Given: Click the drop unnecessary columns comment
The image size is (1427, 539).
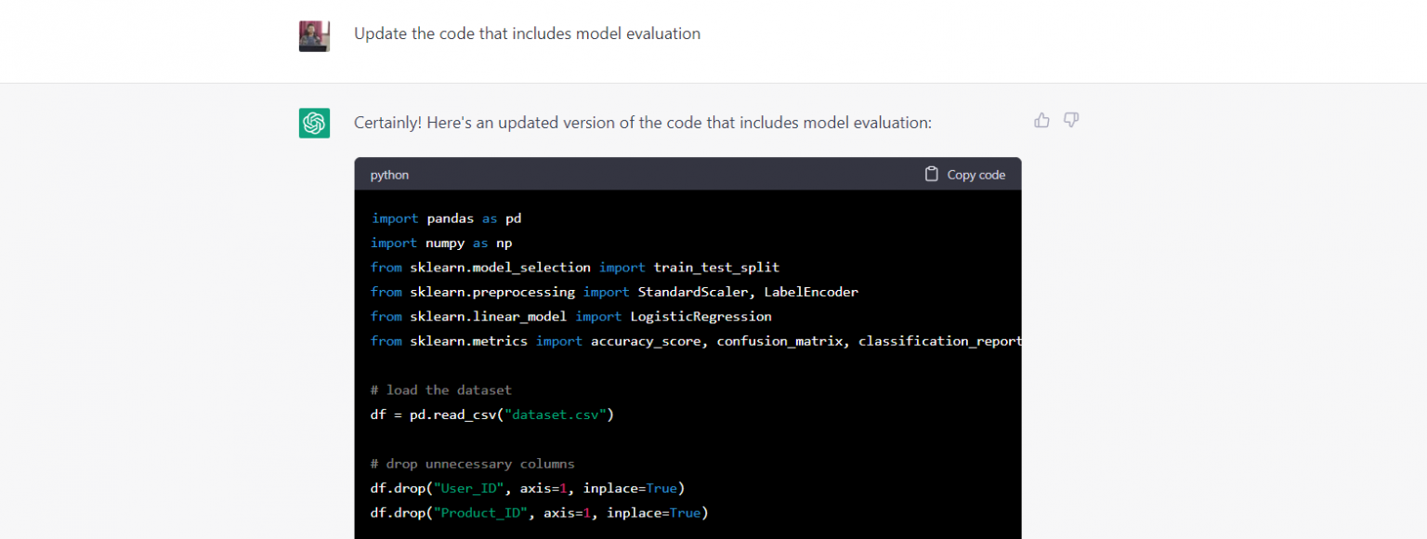Looking at the screenshot, I should [x=472, y=464].
